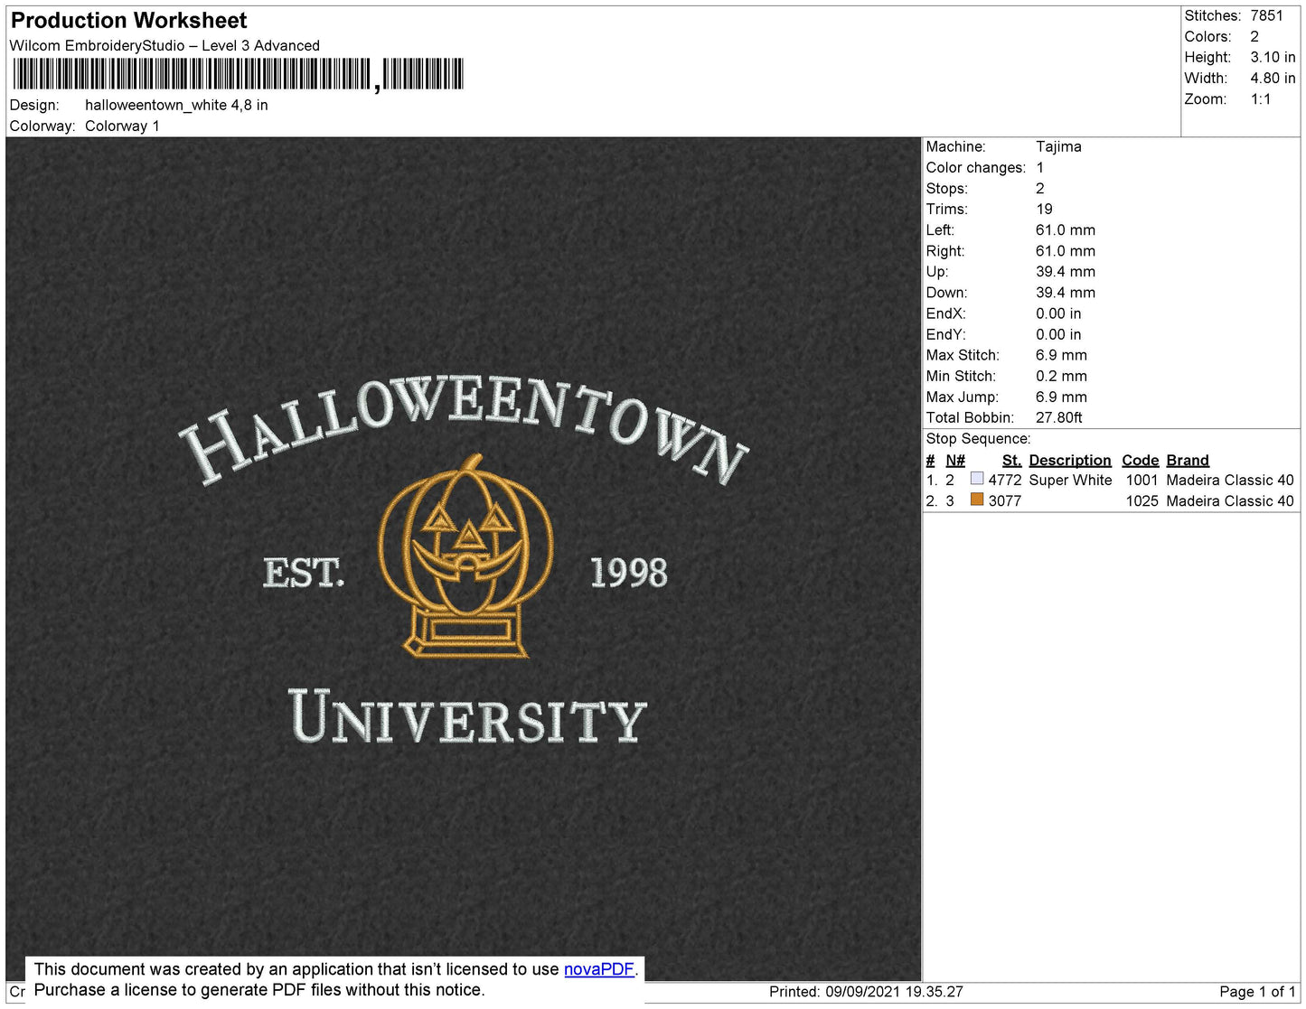The height and width of the screenshot is (1009, 1306).
Task: Click the 'Brand' column header
Action: 1188,460
